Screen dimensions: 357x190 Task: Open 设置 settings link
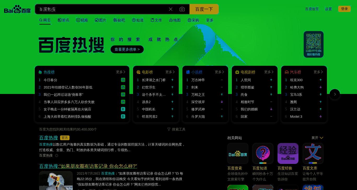(x=329, y=9)
